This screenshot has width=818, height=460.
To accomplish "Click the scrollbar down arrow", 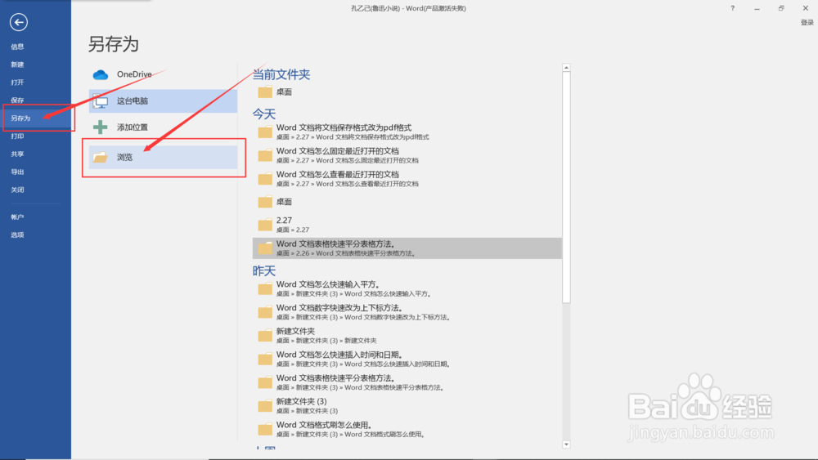I will click(566, 444).
